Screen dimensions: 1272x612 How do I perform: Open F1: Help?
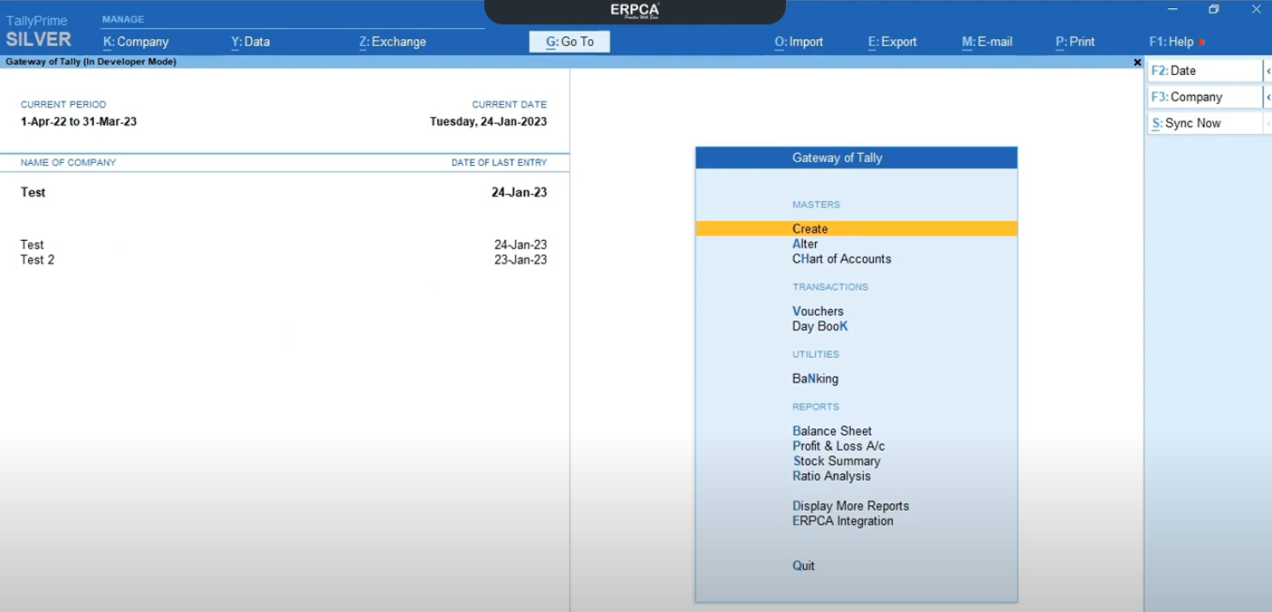click(1172, 42)
